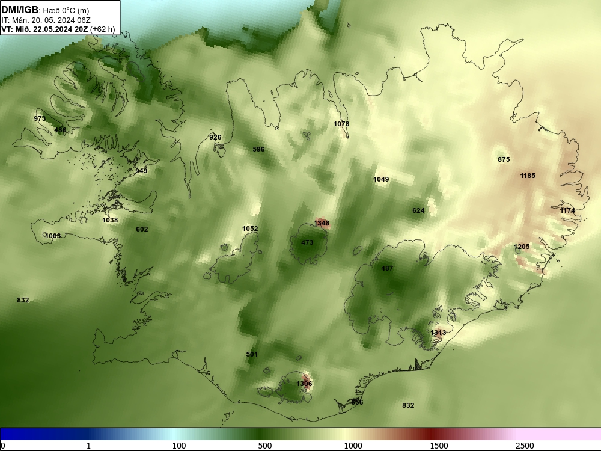Click the 949 map label
The height and width of the screenshot is (451, 601).
pos(141,171)
